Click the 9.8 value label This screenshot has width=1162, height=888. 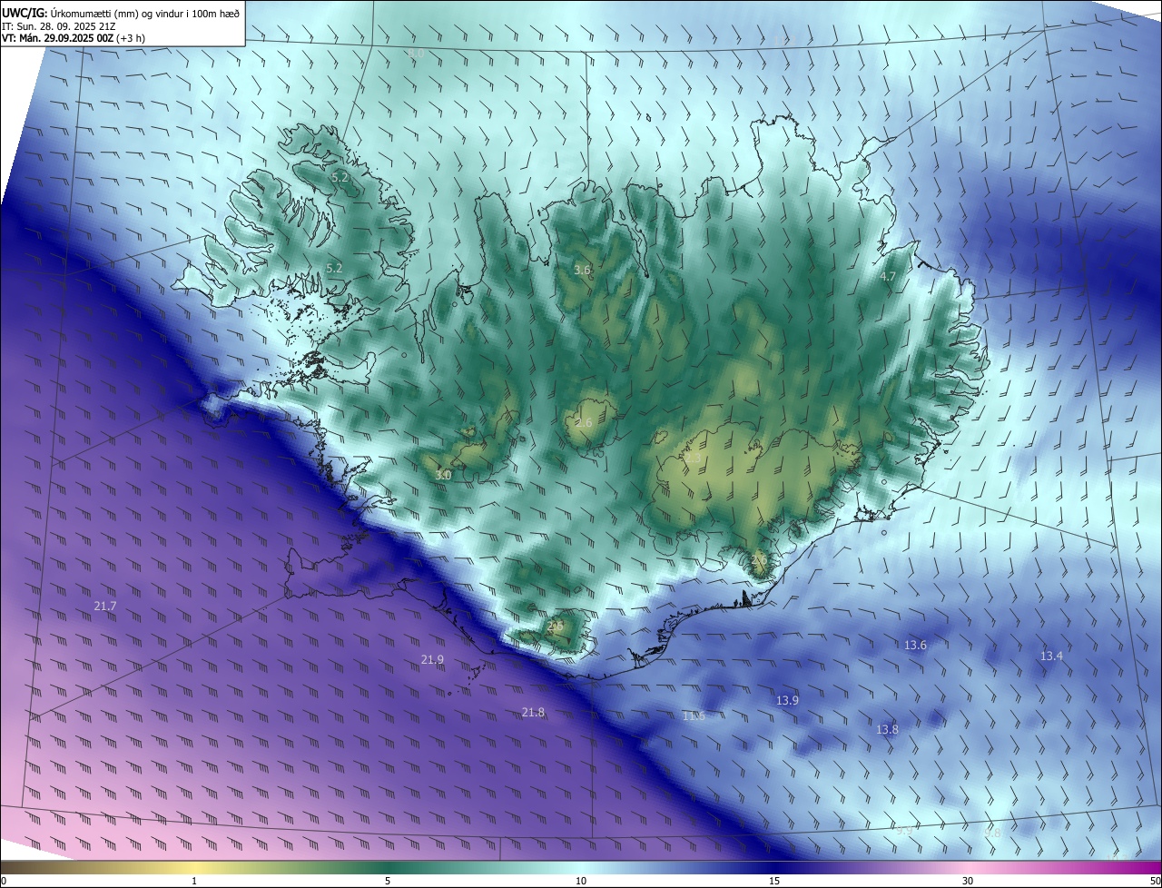tap(992, 833)
